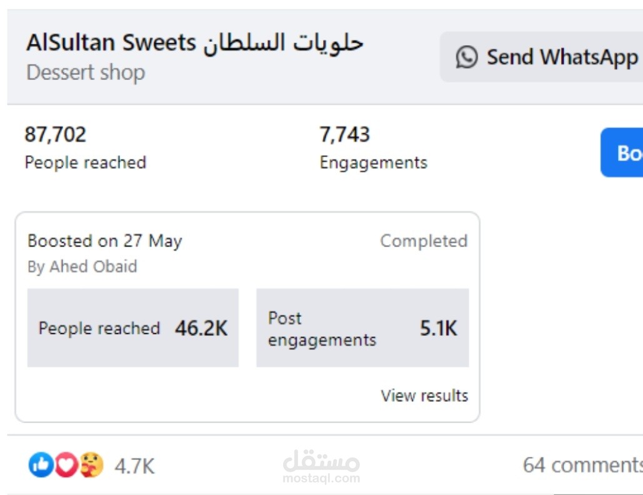Image resolution: width=643 pixels, height=495 pixels.
Task: Click the Care hug reaction icon
Action: coord(91,465)
